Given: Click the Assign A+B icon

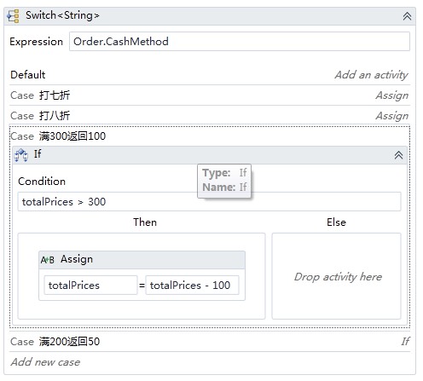Looking at the screenshot, I should tap(47, 260).
